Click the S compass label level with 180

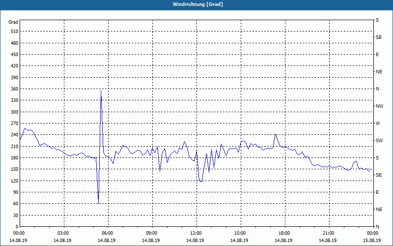tap(377, 158)
